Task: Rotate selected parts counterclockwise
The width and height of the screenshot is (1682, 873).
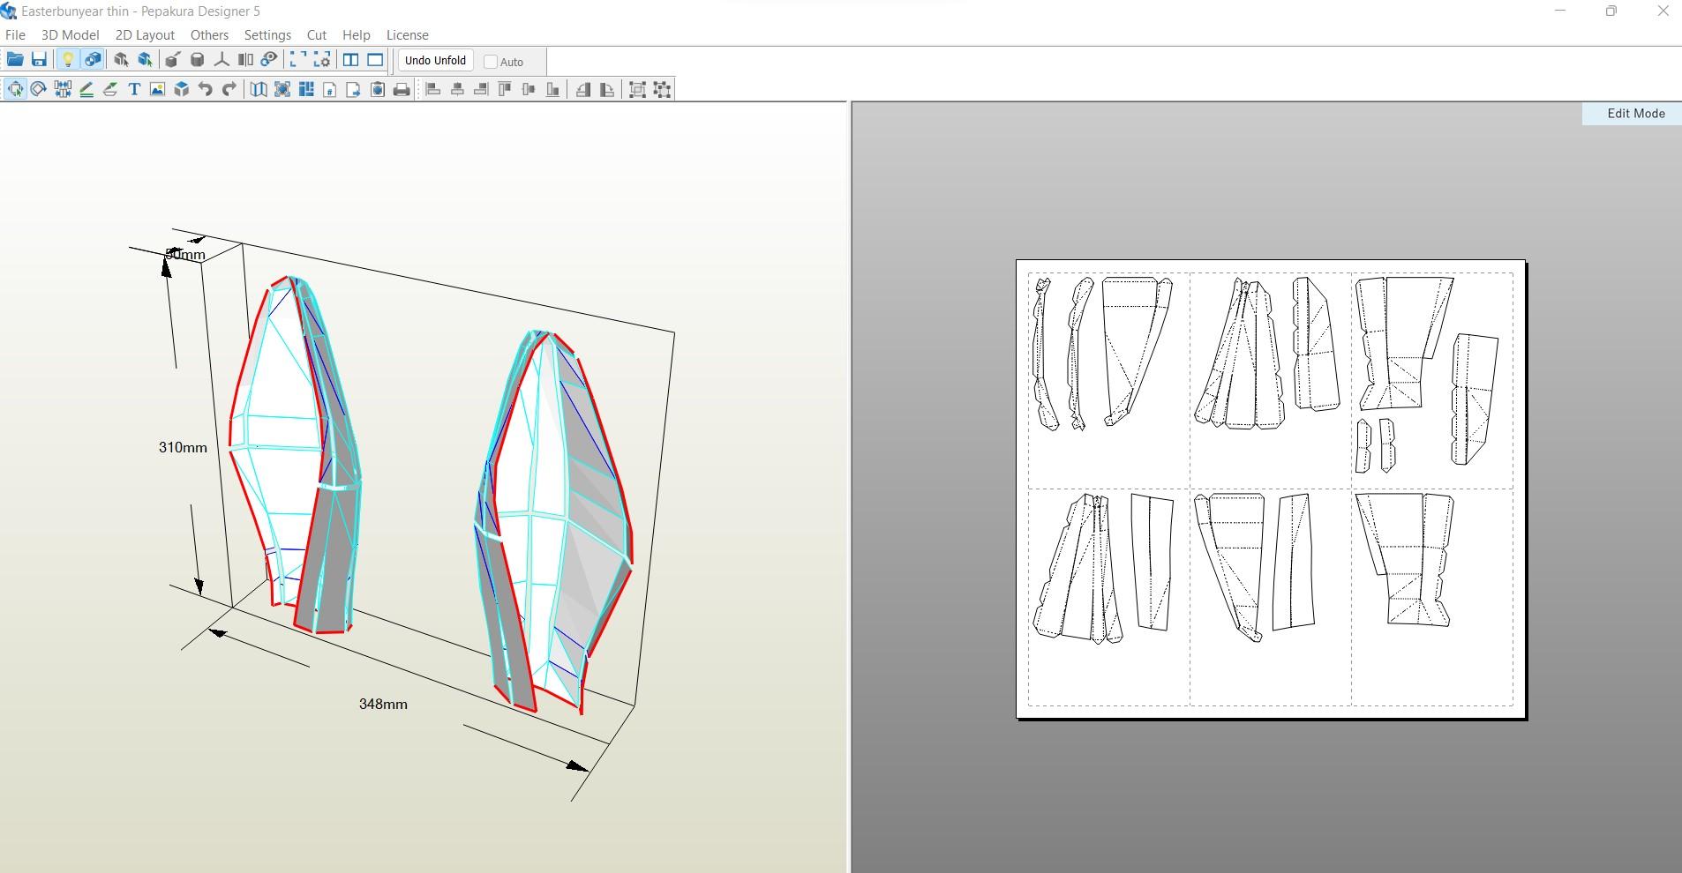Action: pyautogui.click(x=583, y=89)
